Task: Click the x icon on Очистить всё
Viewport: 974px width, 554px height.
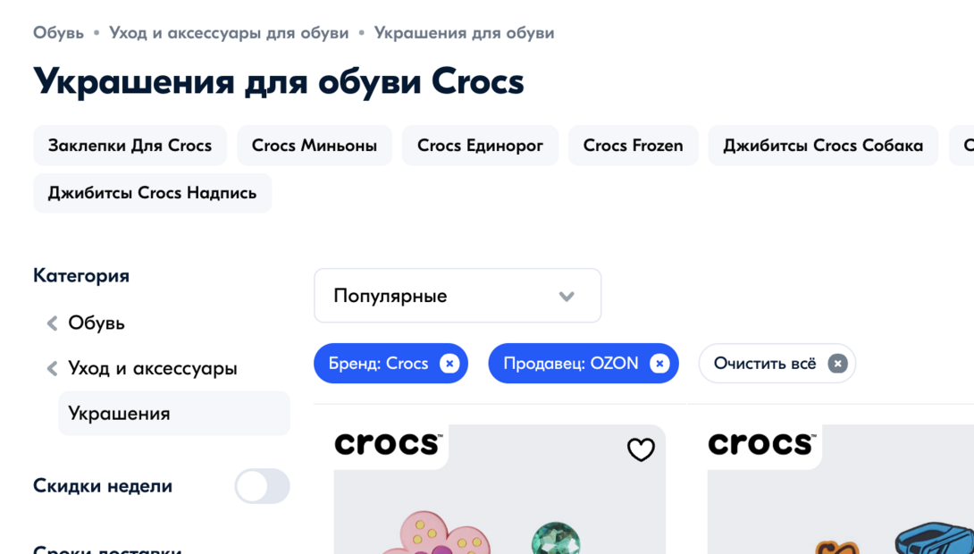Action: point(837,364)
